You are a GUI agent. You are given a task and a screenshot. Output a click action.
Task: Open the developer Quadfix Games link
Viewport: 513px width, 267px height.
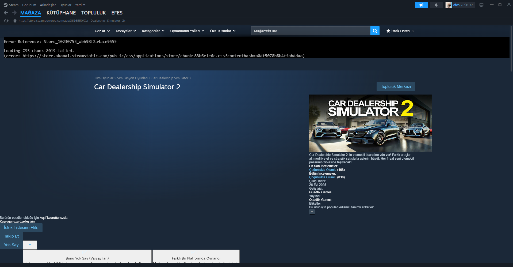pyautogui.click(x=320, y=192)
